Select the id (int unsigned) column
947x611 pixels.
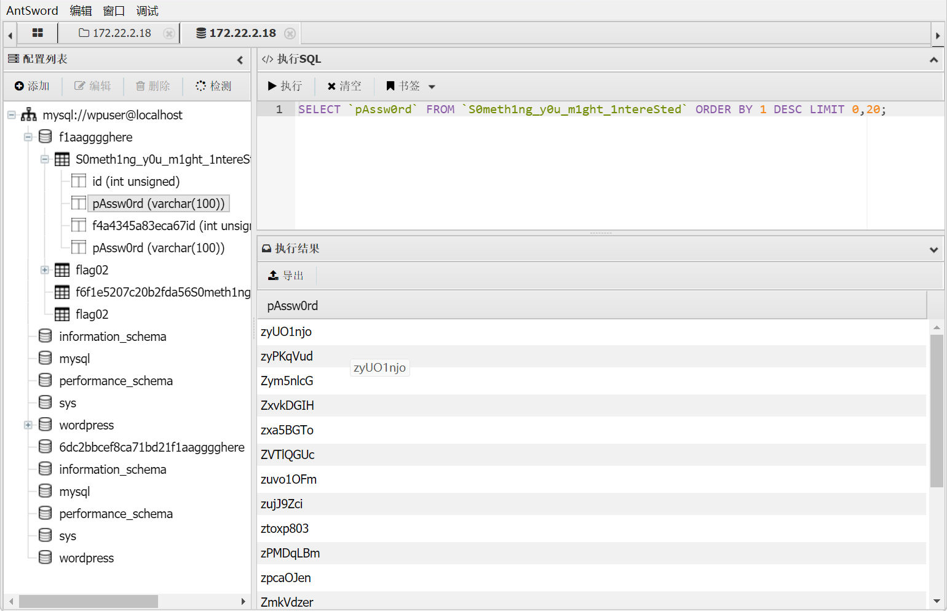tap(135, 182)
